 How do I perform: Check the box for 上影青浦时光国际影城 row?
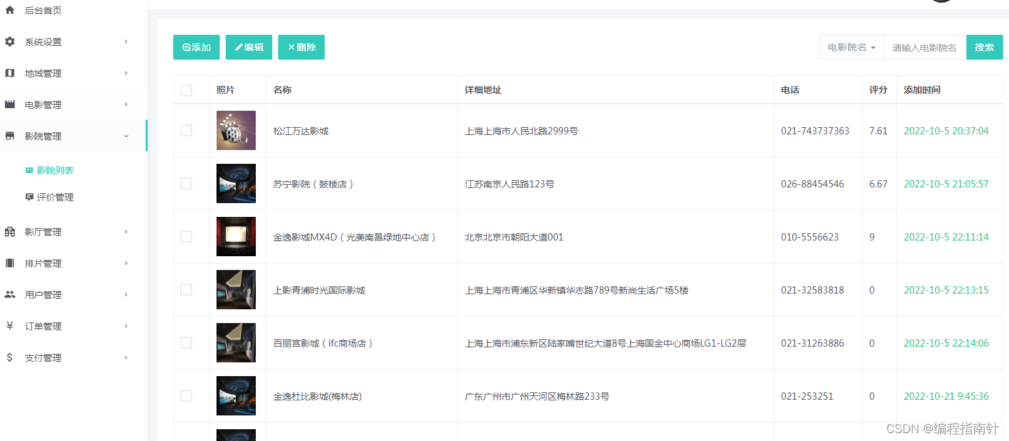click(186, 290)
